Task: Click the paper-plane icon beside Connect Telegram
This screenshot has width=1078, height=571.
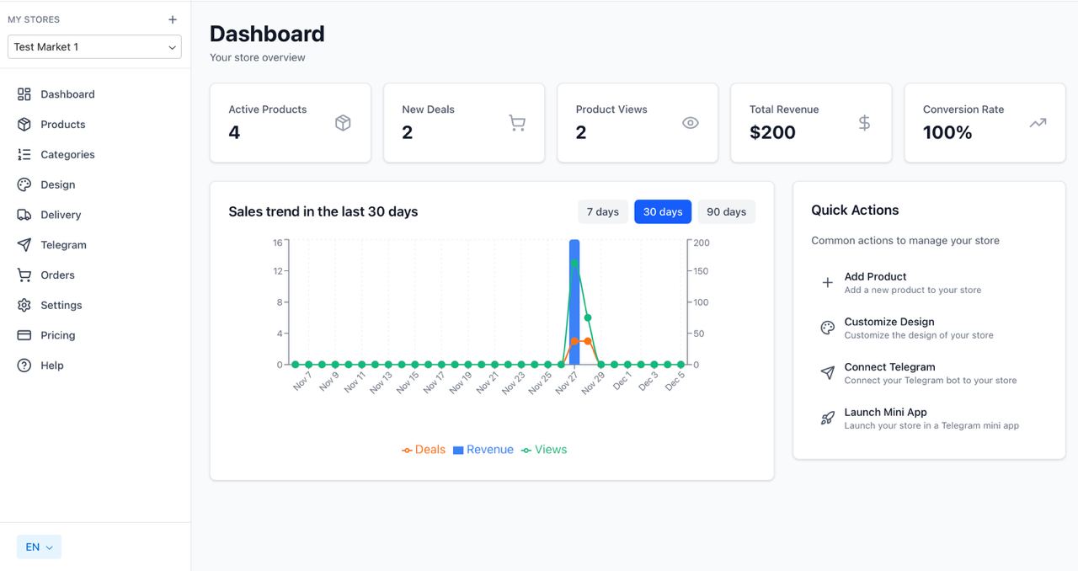Action: pyautogui.click(x=828, y=373)
